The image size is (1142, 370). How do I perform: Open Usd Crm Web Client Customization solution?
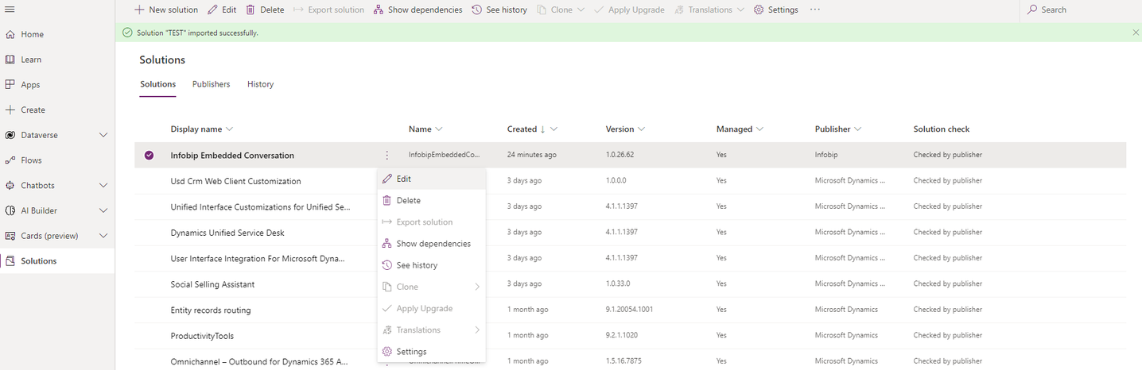[235, 181]
